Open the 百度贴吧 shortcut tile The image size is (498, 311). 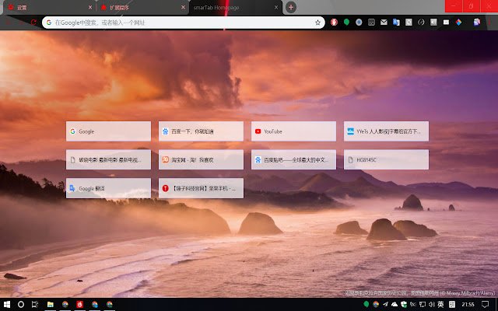tap(293, 159)
